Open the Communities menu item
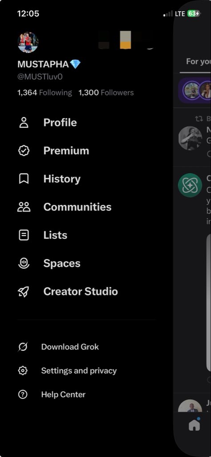This screenshot has height=457, width=211. [77, 207]
